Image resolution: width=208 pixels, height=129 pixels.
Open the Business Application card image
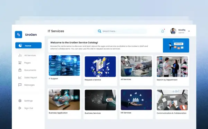pyautogui.click(x=64, y=100)
